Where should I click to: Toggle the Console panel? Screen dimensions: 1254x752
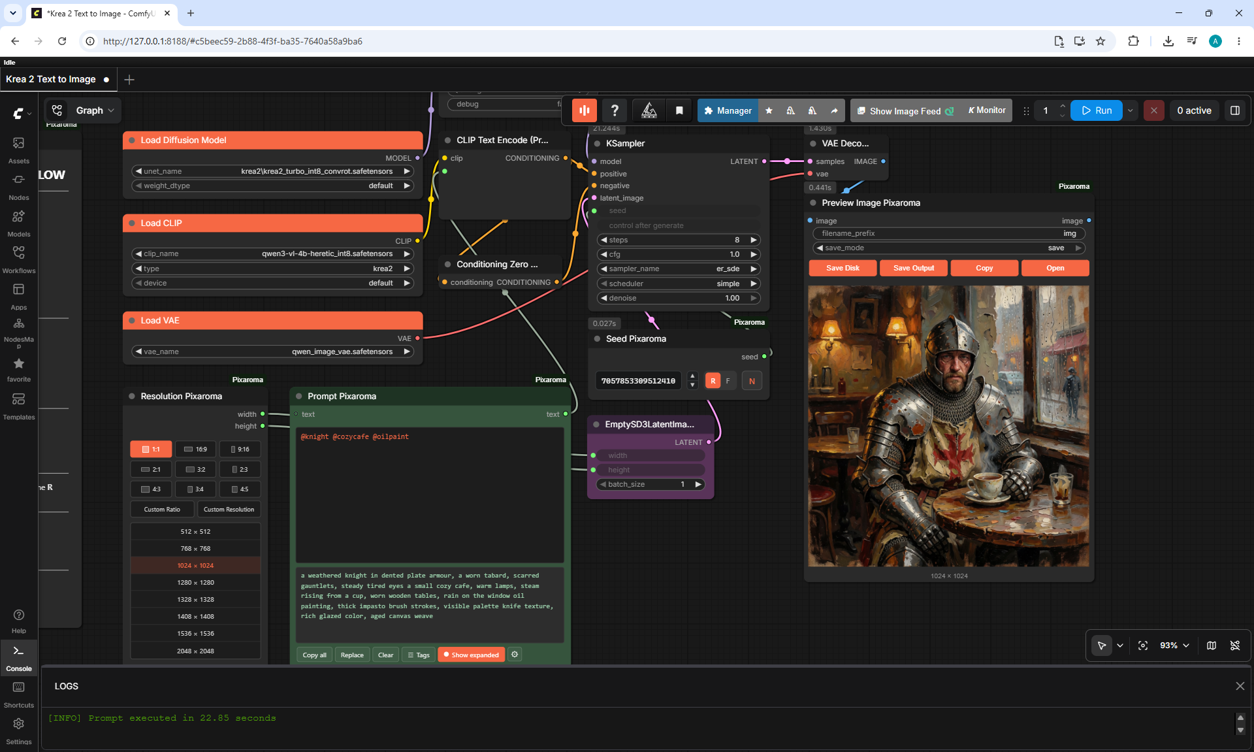pyautogui.click(x=18, y=657)
